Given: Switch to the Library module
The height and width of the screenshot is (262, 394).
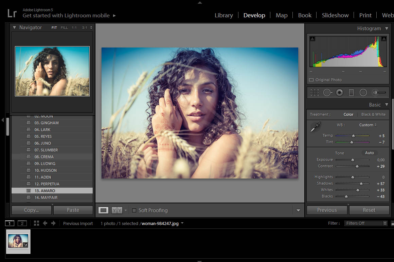Looking at the screenshot, I should tap(223, 15).
